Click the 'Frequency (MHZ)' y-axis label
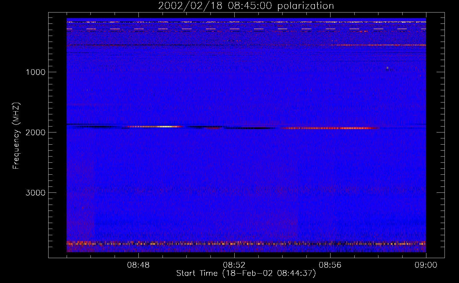459x283 pixels. click(16, 136)
